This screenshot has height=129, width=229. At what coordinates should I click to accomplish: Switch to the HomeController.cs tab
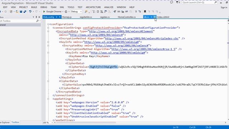click(127, 17)
